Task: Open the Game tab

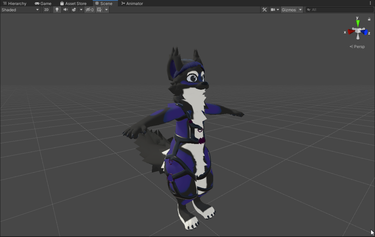Action: (x=43, y=3)
